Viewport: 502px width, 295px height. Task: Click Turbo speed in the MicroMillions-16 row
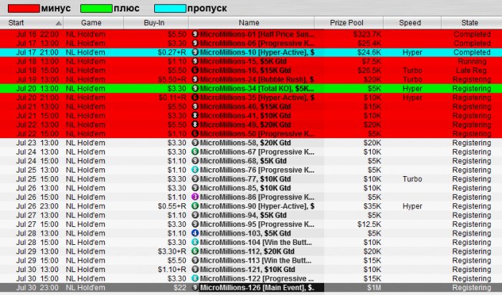click(412, 70)
